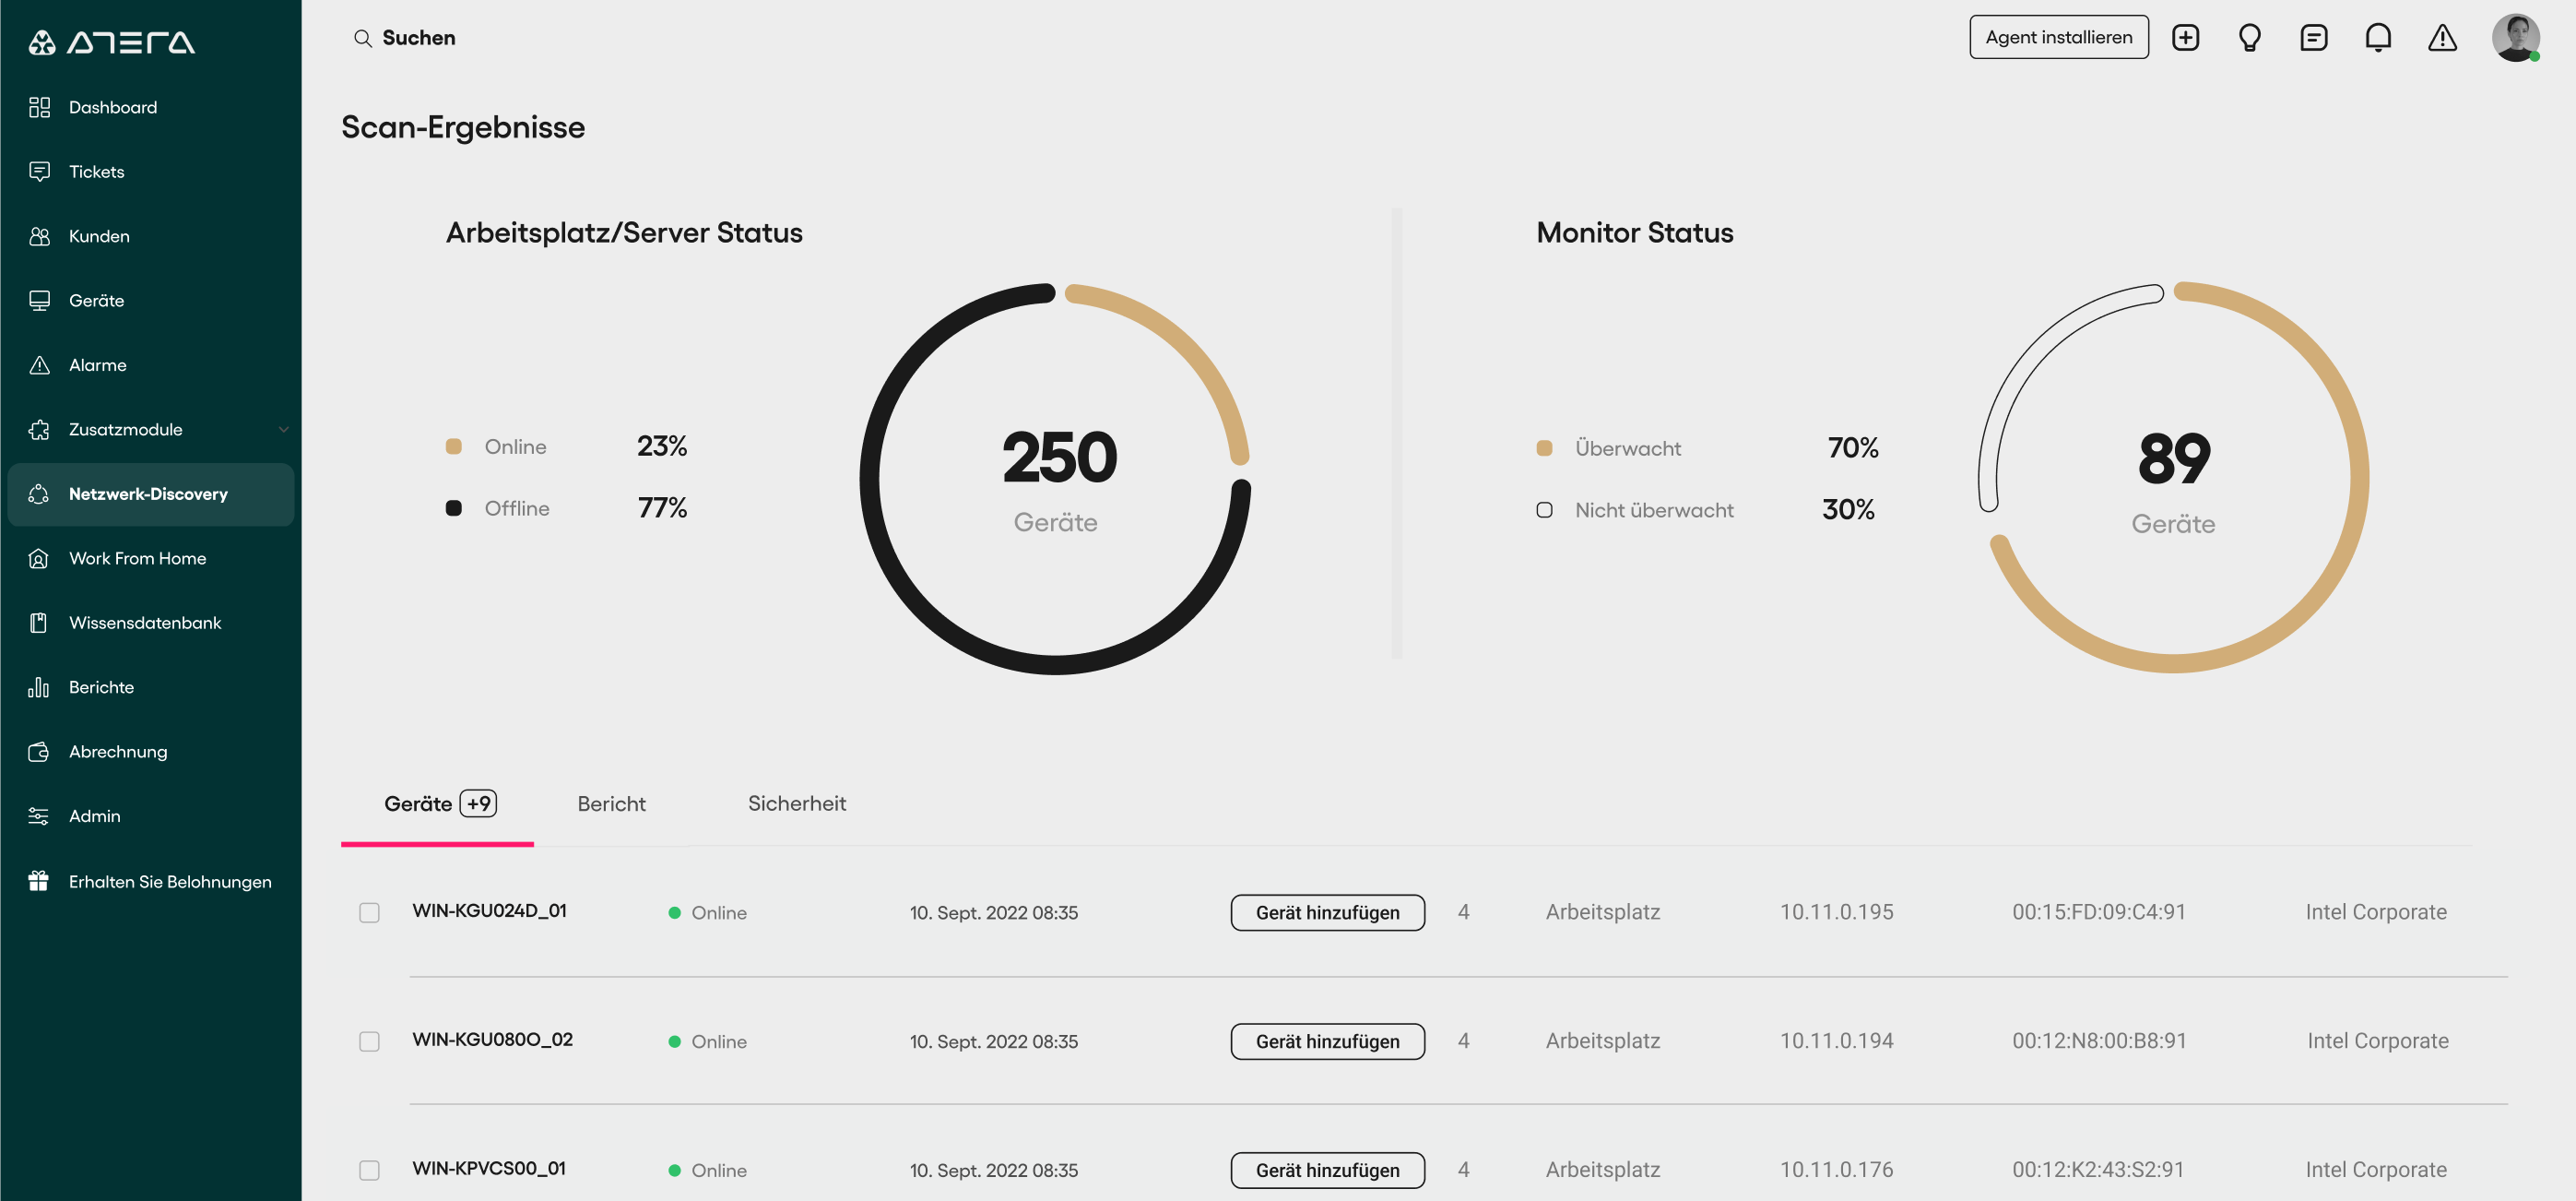This screenshot has width=2576, height=1201.
Task: Click Gerät hinzufügen for WIN-KPVCS00_01
Action: 1327,1171
